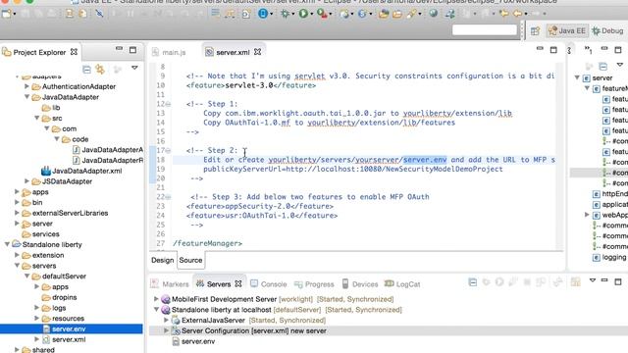Open Project Explorer view menu dropdown

coord(135,68)
